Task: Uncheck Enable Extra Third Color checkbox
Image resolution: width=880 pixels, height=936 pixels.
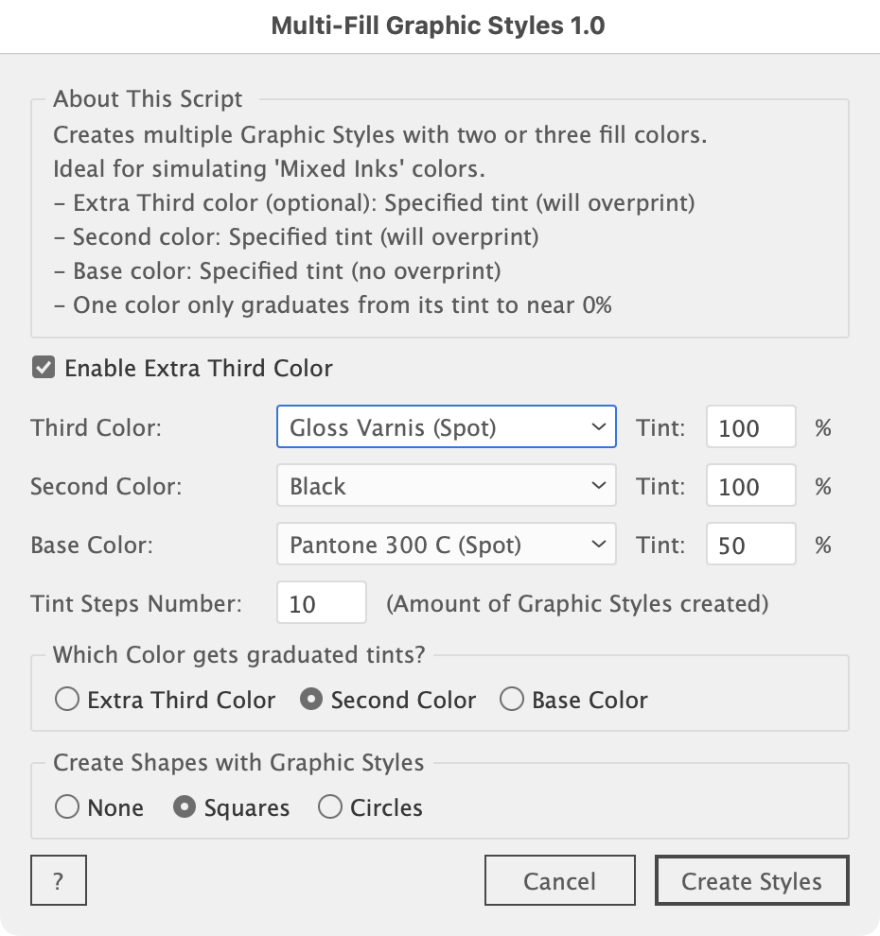Action: point(44,368)
